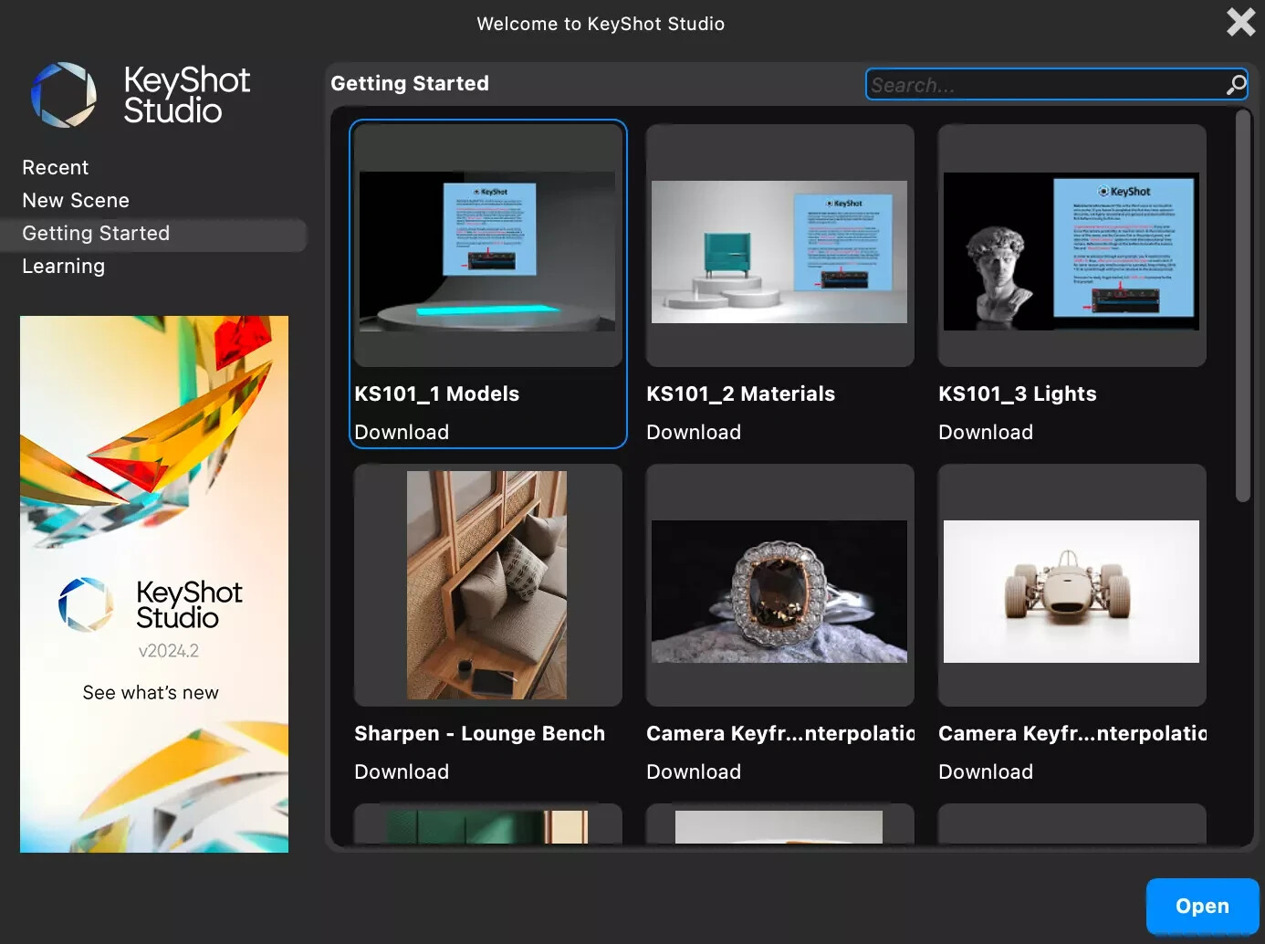Download KS101_2 Materials scene
The height and width of the screenshot is (944, 1265).
pyautogui.click(x=694, y=433)
